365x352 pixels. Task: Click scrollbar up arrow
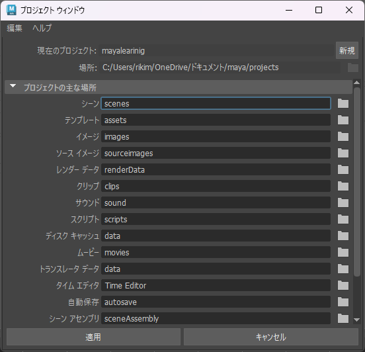click(356, 83)
